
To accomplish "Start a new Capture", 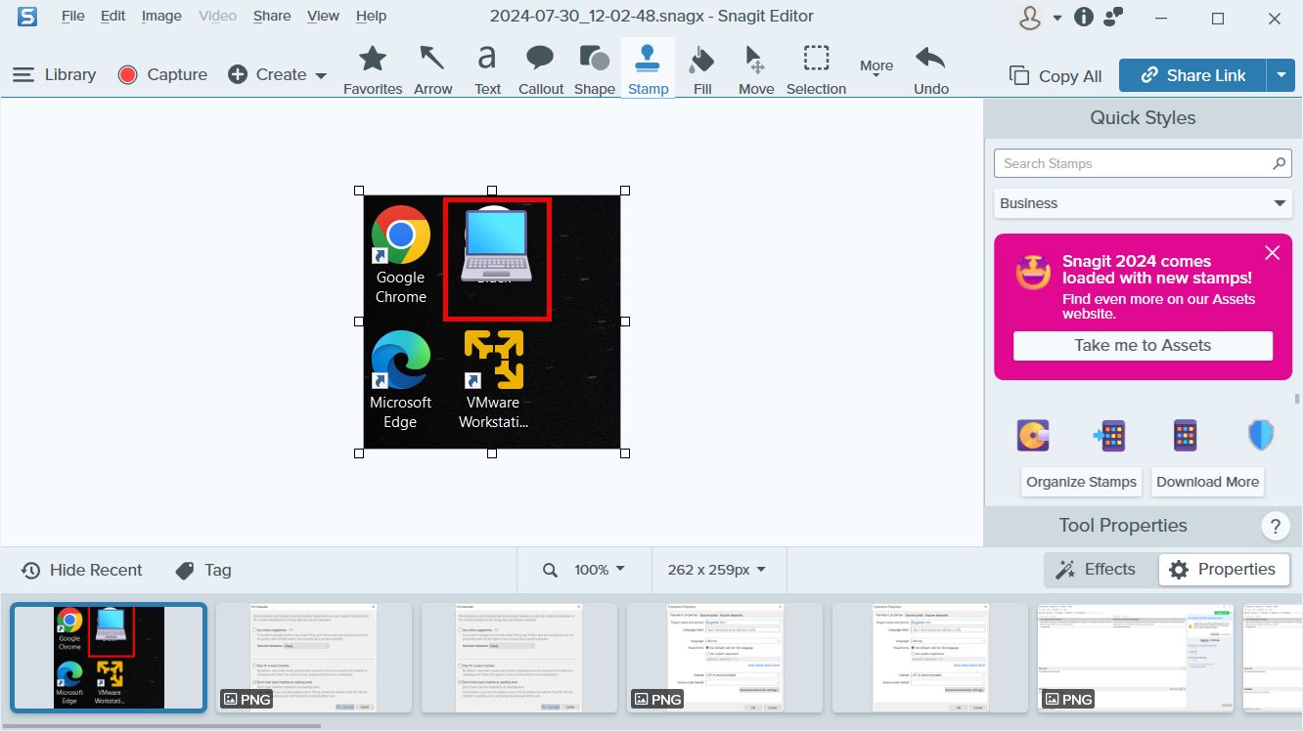I will pos(162,74).
